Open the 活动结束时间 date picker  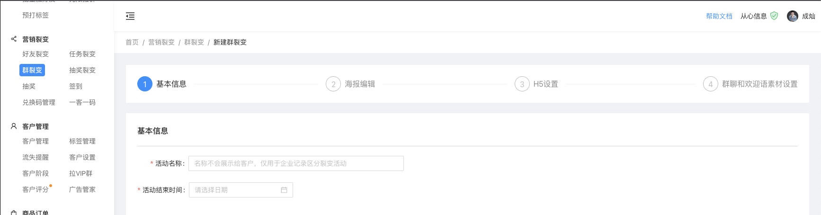click(x=241, y=190)
